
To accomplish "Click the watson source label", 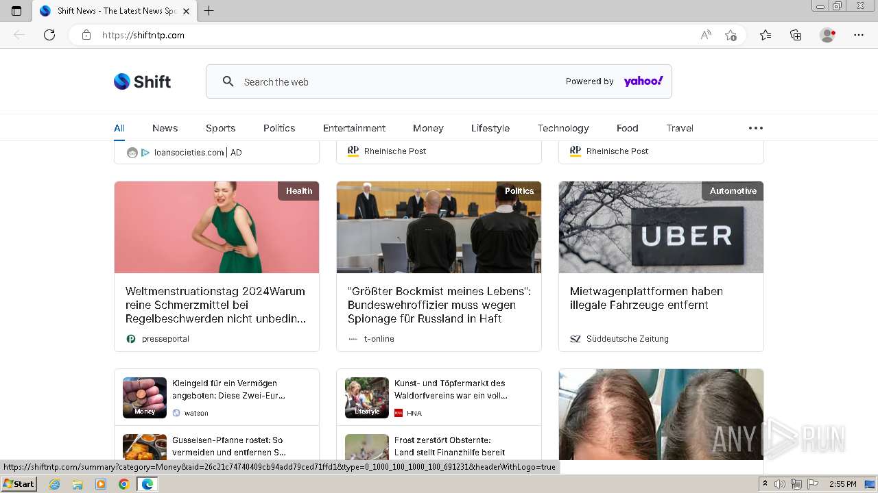I will click(x=196, y=413).
